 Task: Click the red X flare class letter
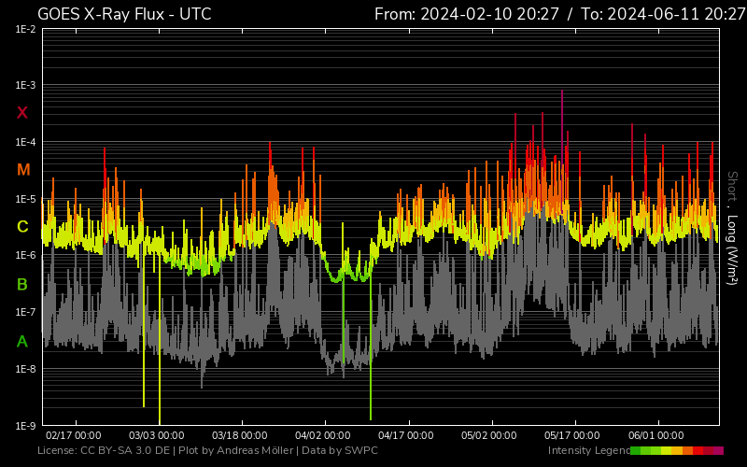pyautogui.click(x=22, y=113)
